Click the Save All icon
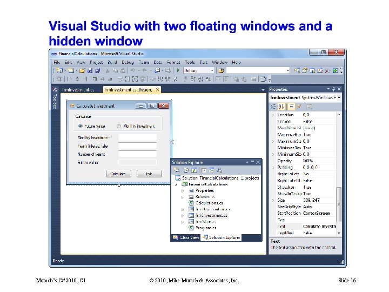 98,70
